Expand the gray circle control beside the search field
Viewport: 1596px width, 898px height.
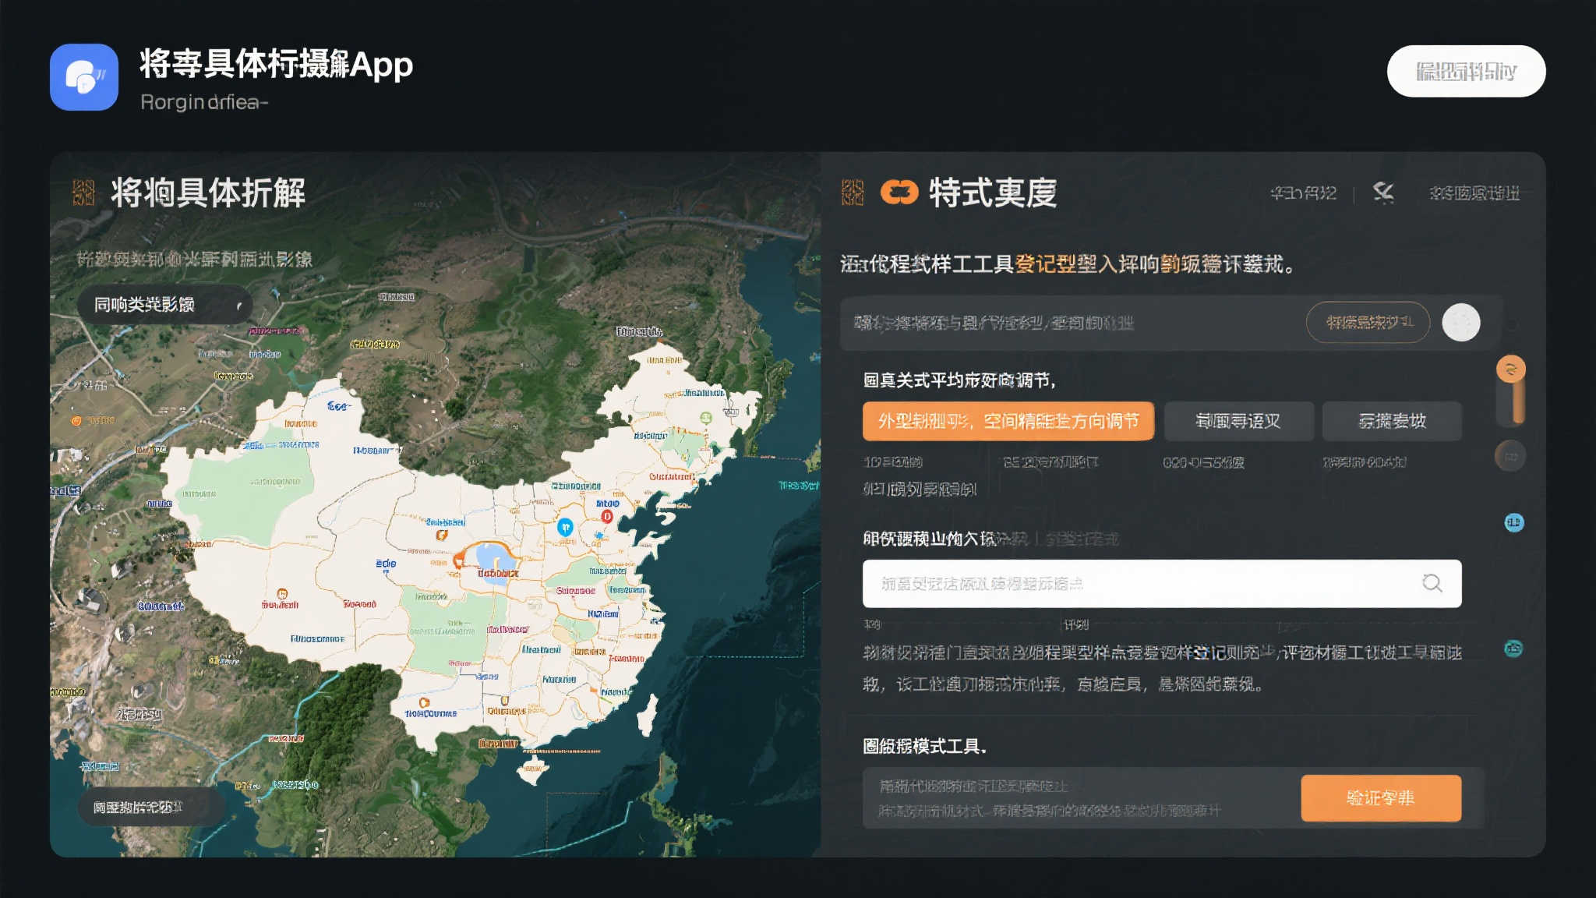click(x=1460, y=322)
